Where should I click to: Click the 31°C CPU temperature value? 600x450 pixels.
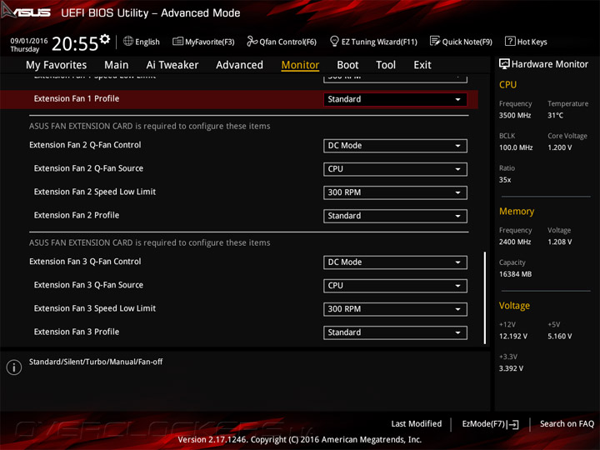pyautogui.click(x=555, y=115)
